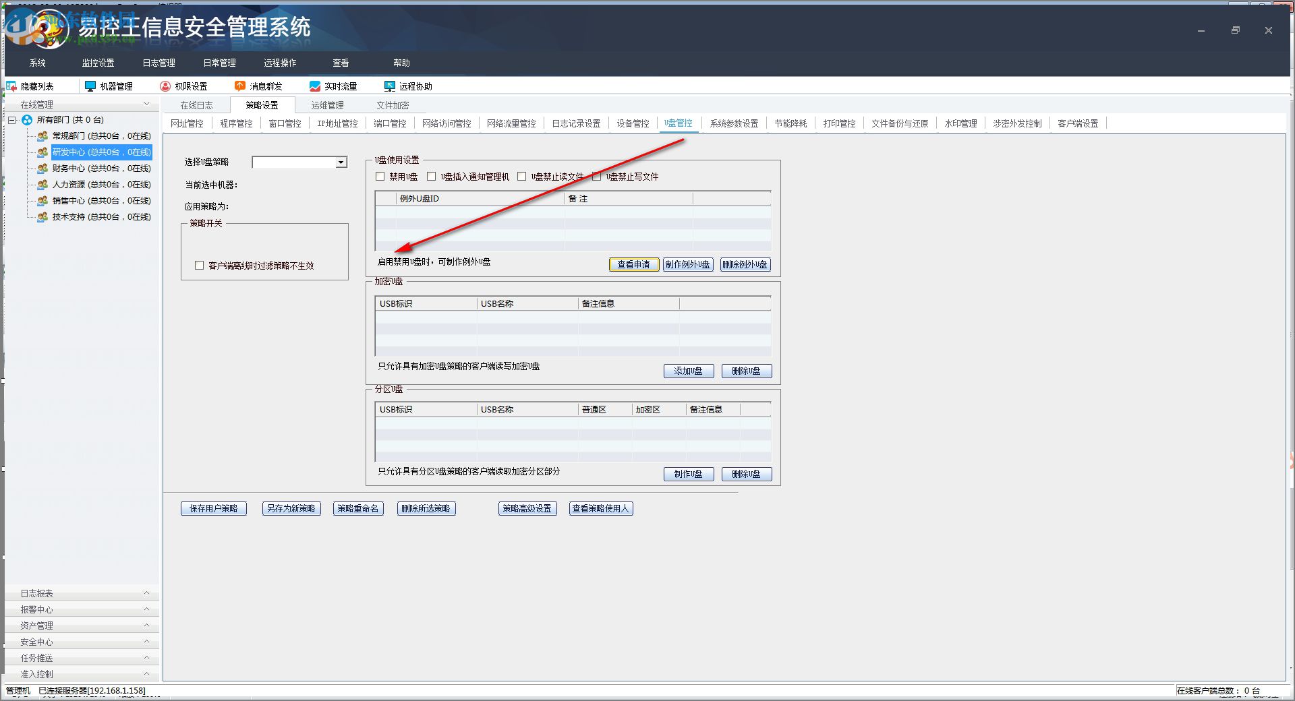
Task: Click 删除所选策略 button
Action: point(426,509)
